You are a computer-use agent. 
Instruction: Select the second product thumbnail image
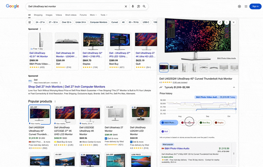point(174,67)
